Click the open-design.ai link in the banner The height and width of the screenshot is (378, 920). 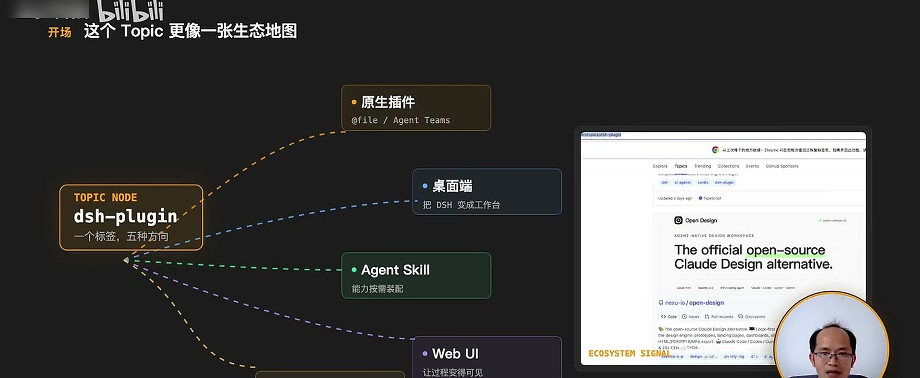(834, 220)
